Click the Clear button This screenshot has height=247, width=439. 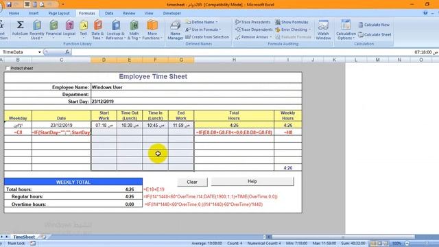click(x=192, y=182)
